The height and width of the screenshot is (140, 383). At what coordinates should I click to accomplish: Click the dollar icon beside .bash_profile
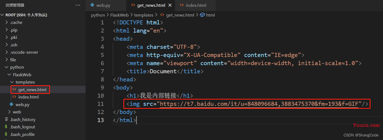click(6, 134)
